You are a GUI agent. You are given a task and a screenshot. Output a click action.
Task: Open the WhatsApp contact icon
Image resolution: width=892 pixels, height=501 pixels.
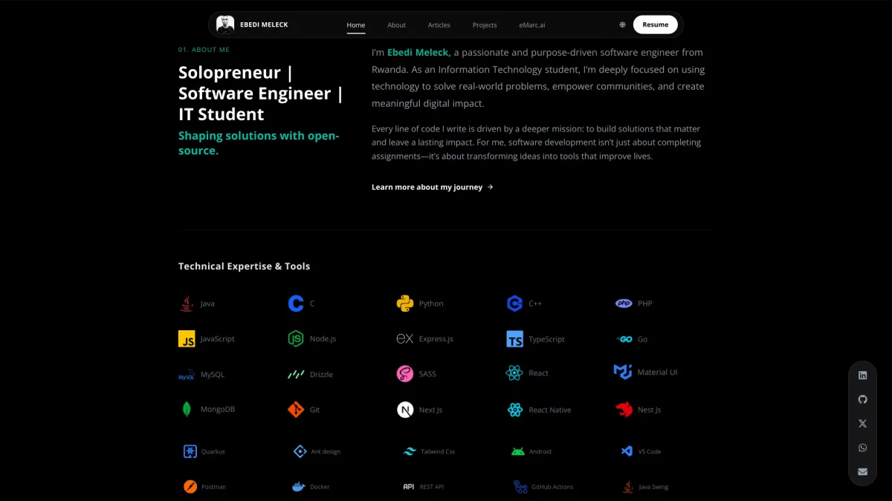[862, 448]
